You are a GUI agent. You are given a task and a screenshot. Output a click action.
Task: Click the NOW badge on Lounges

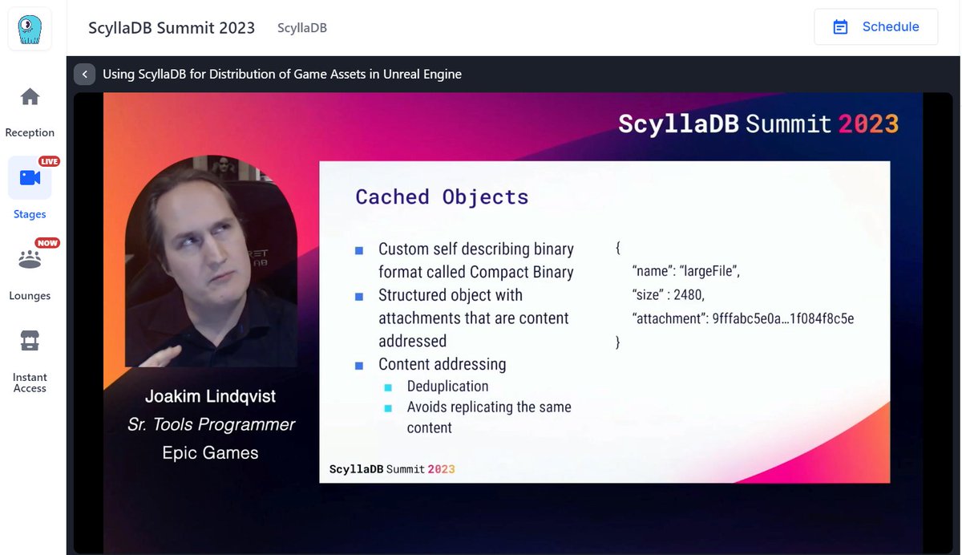point(47,243)
